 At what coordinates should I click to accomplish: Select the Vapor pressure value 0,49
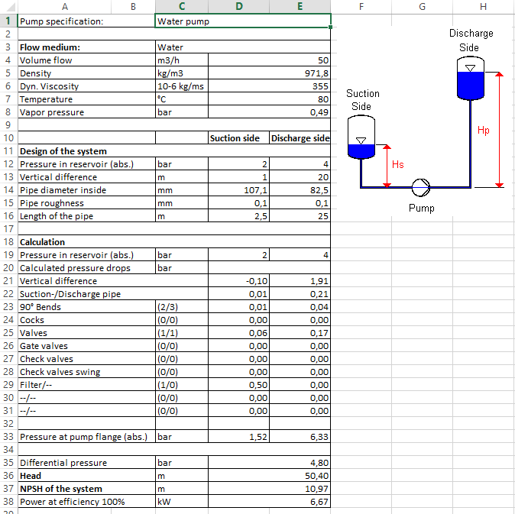269,112
